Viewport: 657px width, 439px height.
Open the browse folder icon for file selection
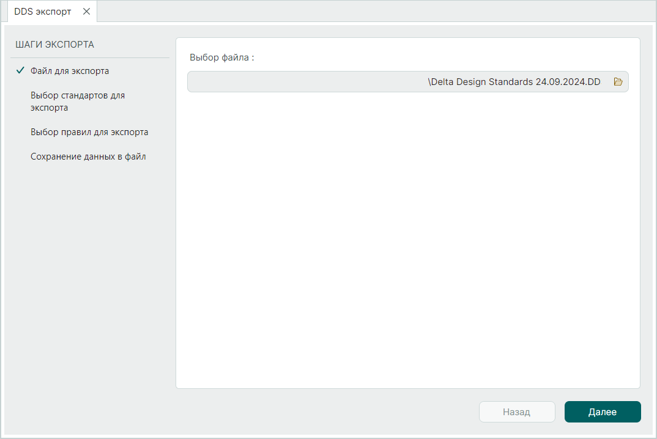pos(618,82)
